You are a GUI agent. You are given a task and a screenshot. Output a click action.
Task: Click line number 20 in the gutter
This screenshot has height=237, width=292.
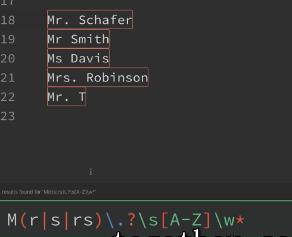coord(8,58)
